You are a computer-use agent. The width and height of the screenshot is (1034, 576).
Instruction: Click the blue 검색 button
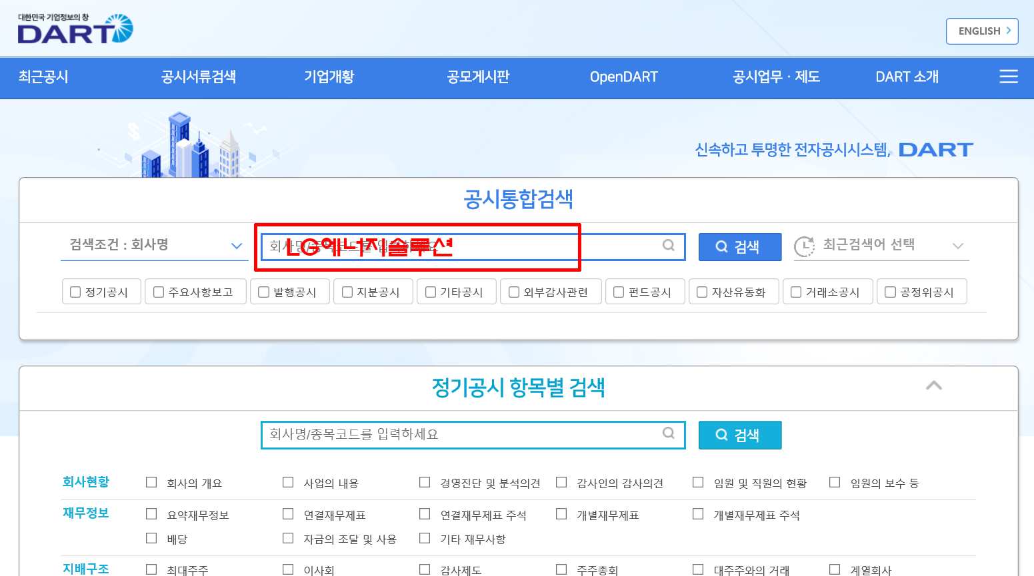pyautogui.click(x=740, y=247)
